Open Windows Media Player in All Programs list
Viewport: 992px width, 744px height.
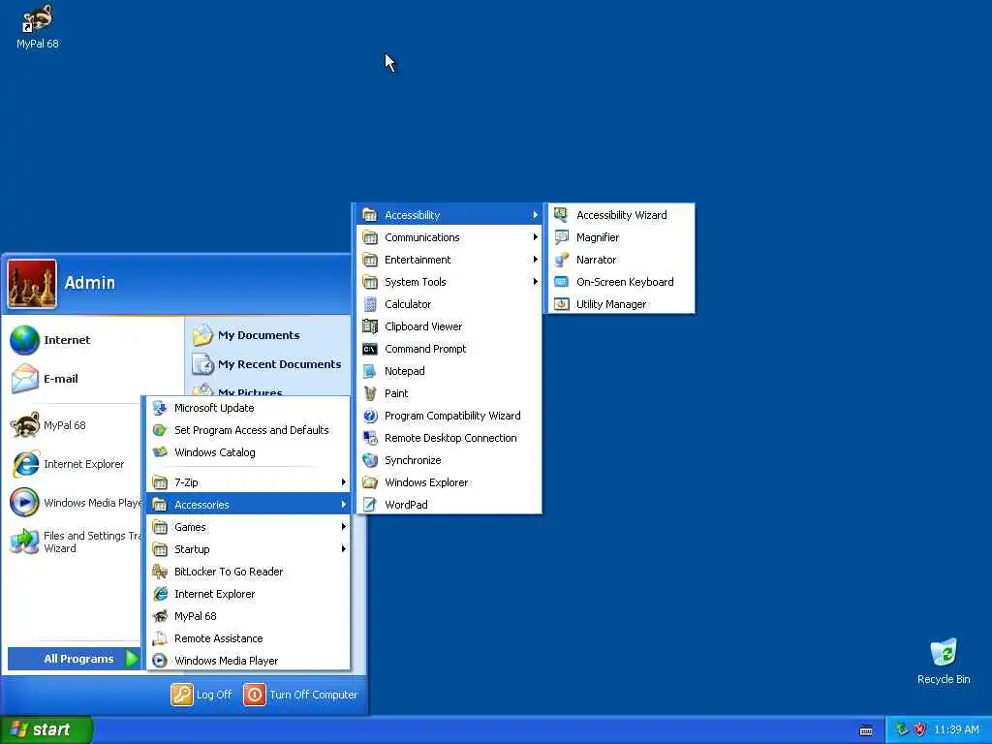[x=248, y=661]
